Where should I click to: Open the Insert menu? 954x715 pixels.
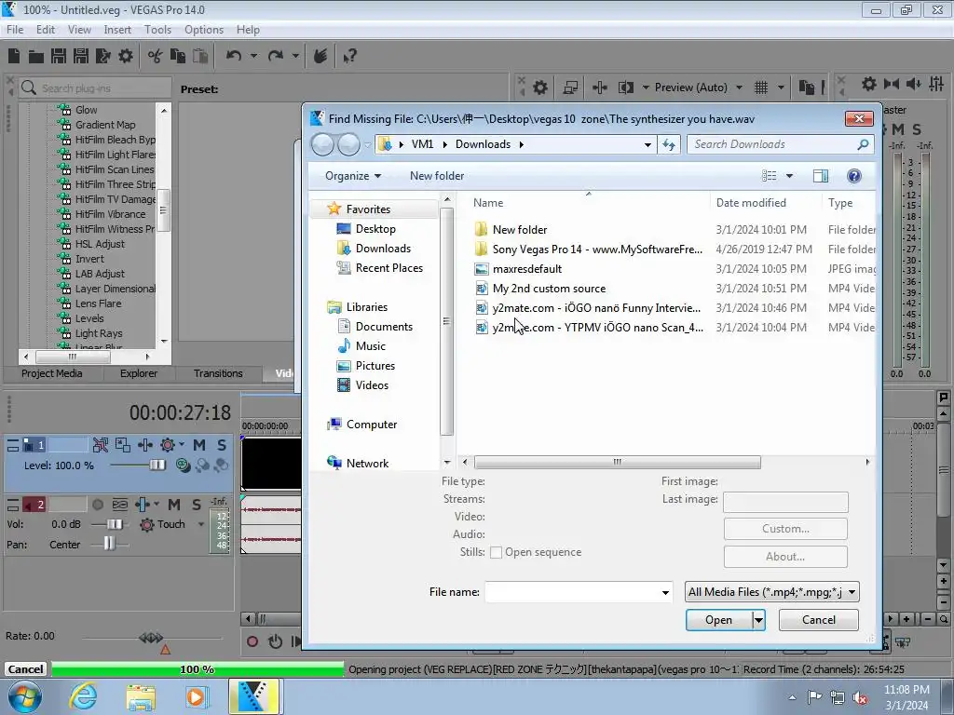point(116,30)
